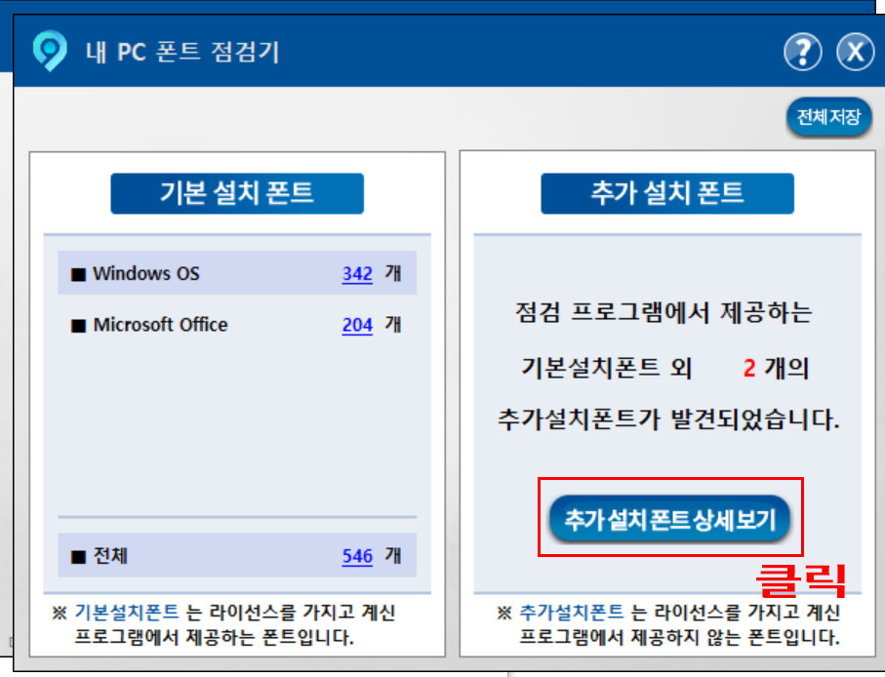Screen dimensions: 885x677
Task: Open the 전체 546 total font count link
Action: point(357,556)
